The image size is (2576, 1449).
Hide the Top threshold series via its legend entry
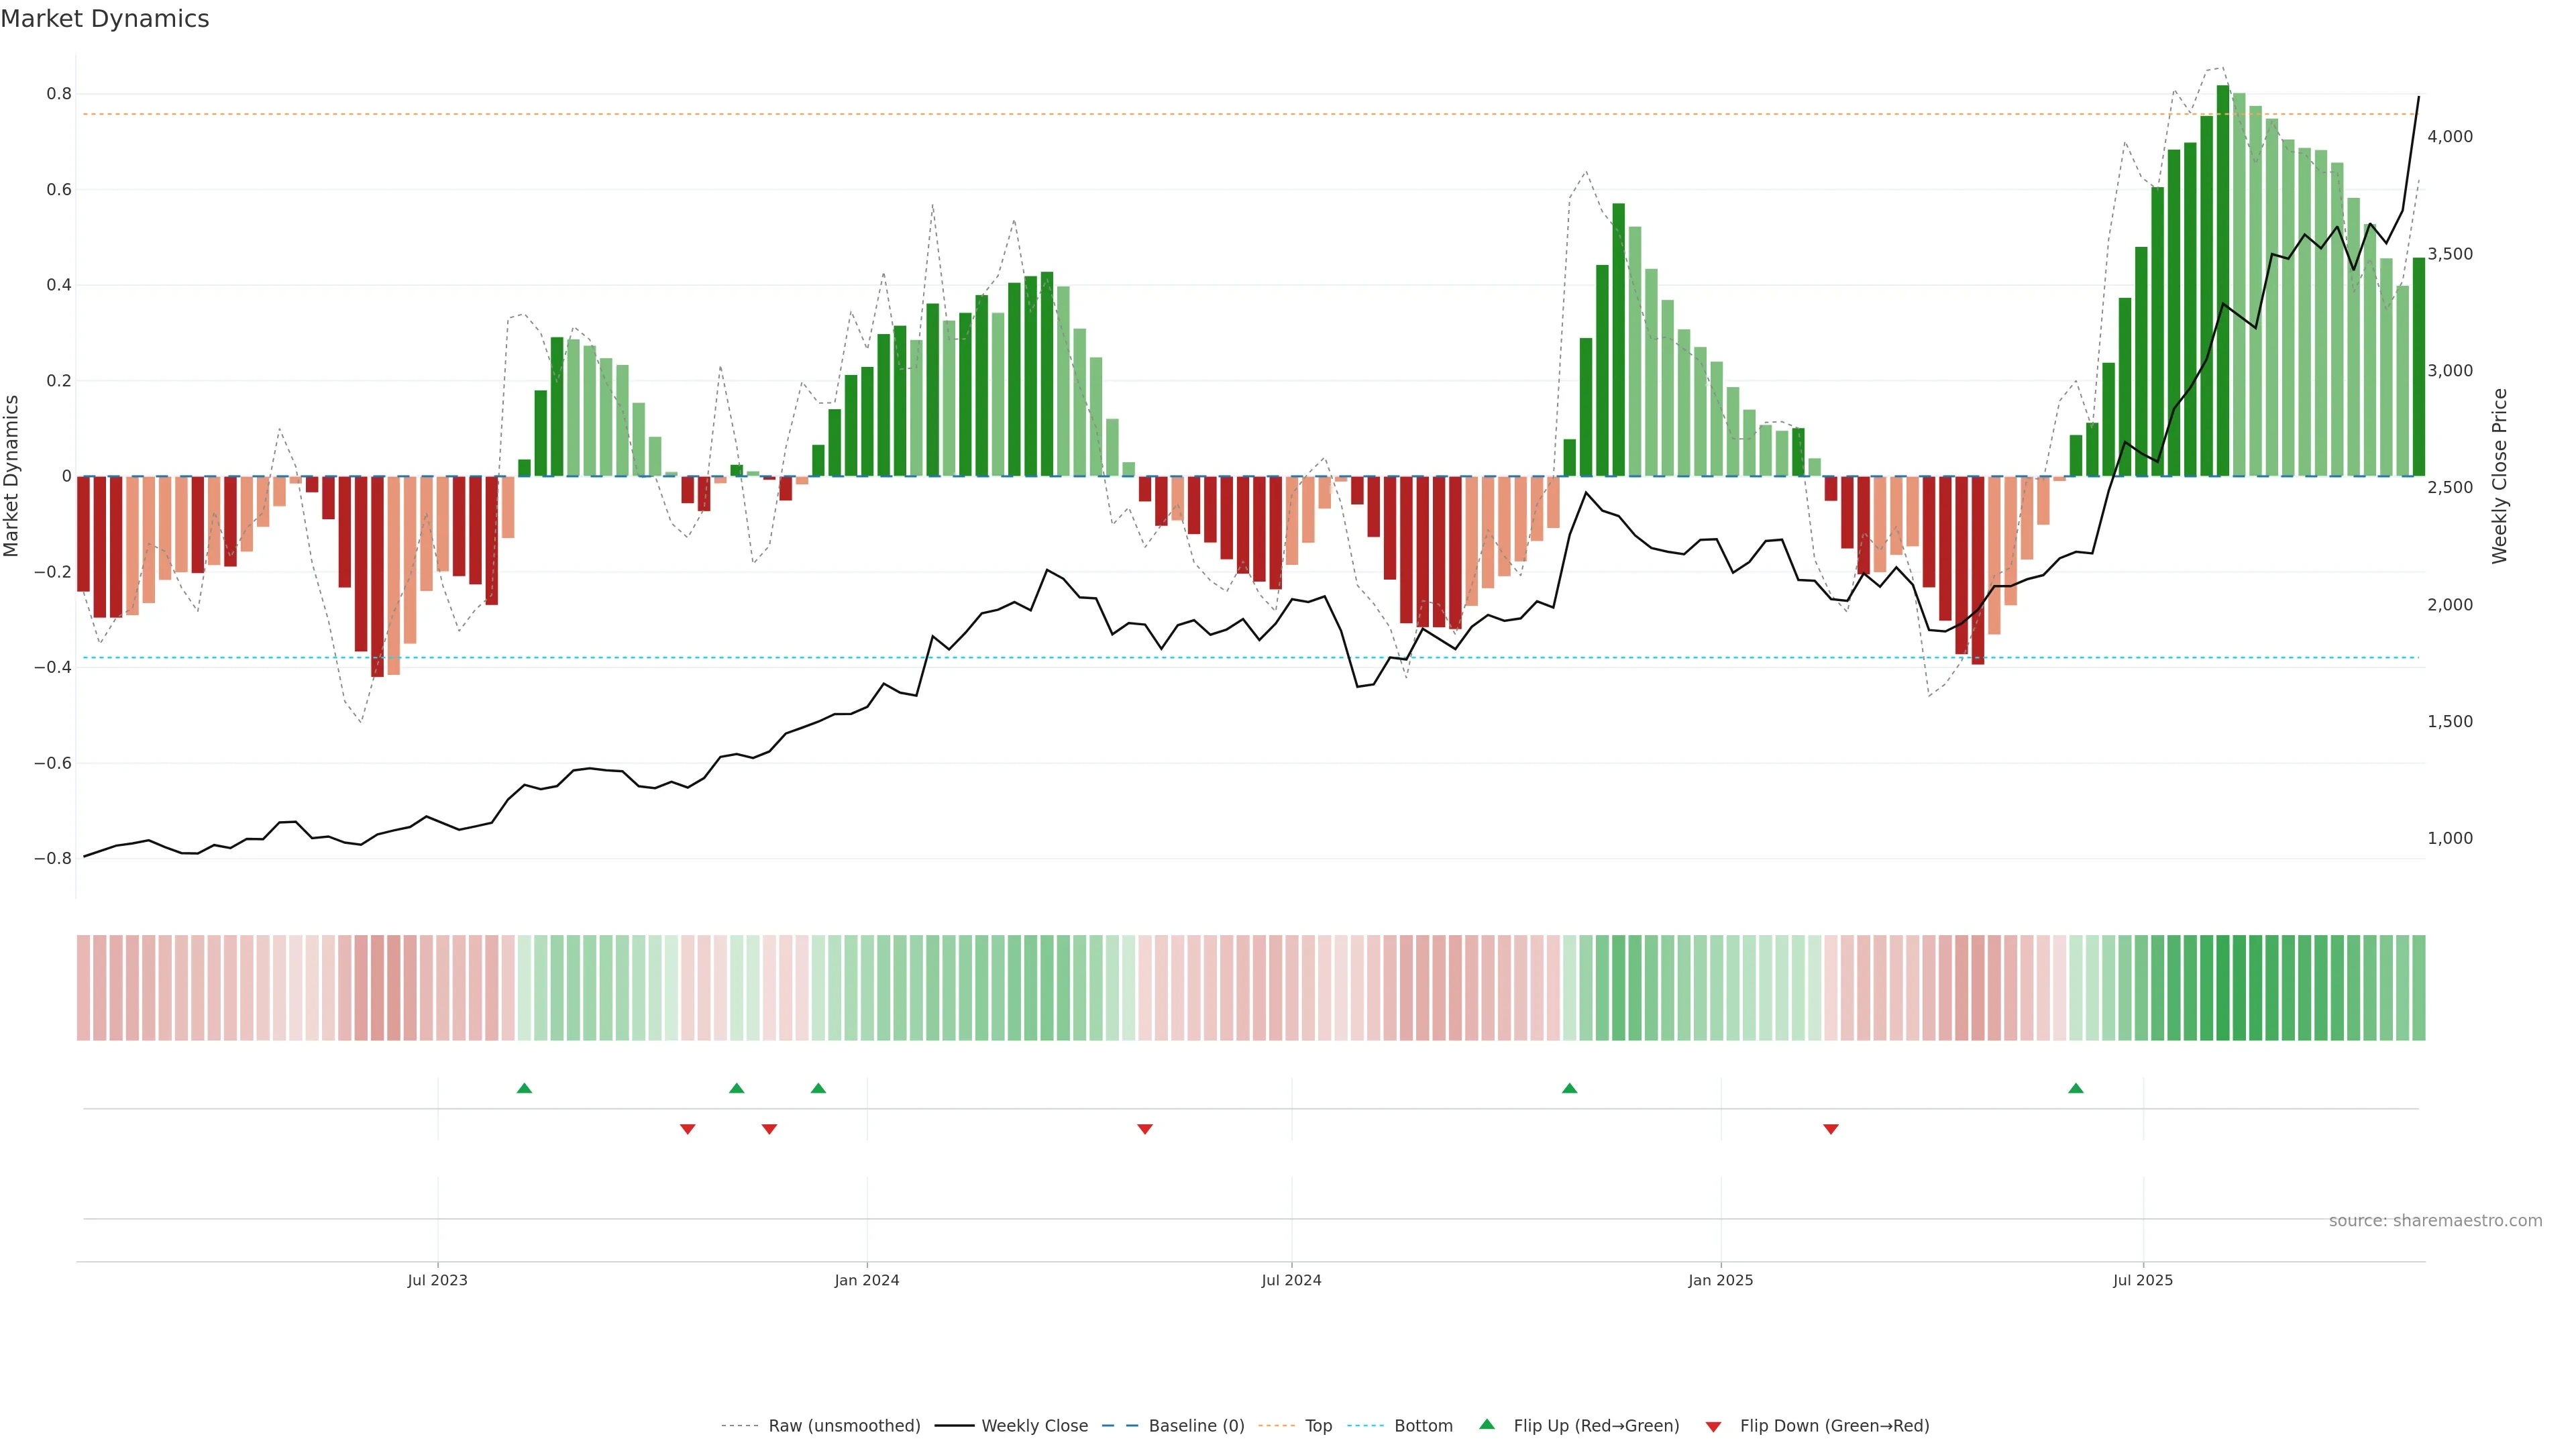point(1318,1426)
